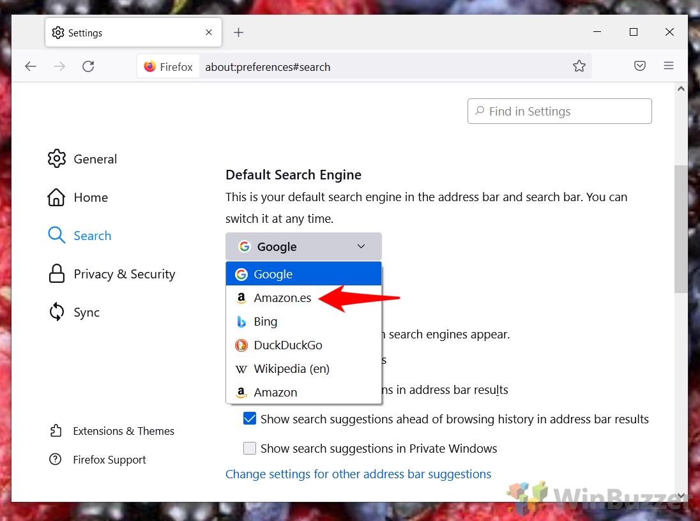The height and width of the screenshot is (521, 700).
Task: Click the Search magnifier icon in sidebar
Action: [x=57, y=235]
